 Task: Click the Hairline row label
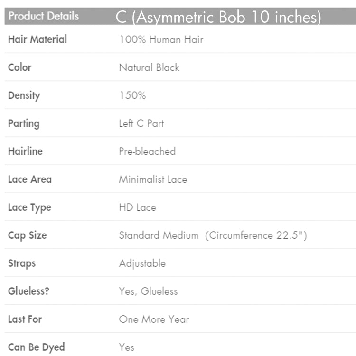tap(25, 151)
